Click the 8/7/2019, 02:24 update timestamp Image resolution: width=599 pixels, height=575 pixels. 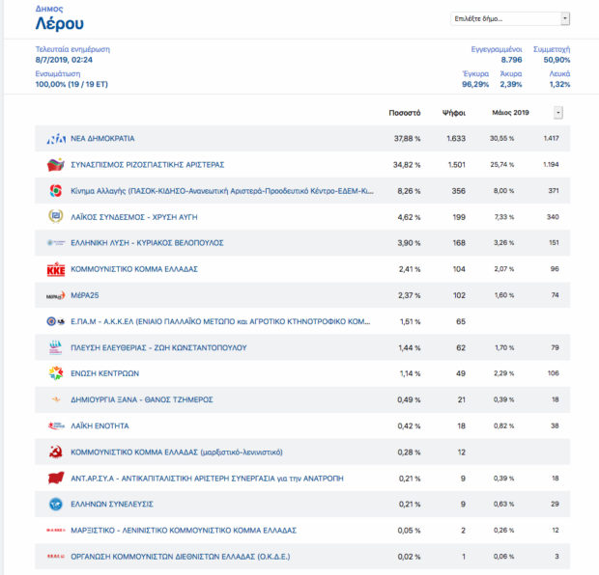pyautogui.click(x=64, y=60)
